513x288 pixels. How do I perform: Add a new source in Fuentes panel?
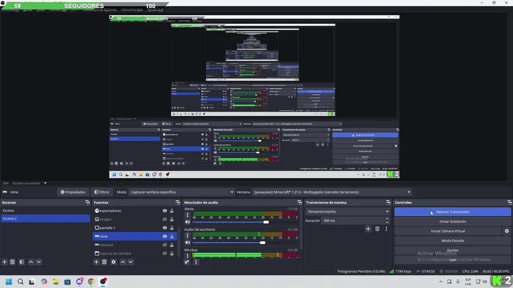coord(96,262)
